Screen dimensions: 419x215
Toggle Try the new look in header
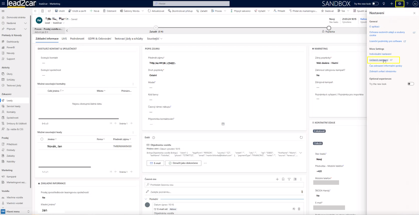pos(375,4)
